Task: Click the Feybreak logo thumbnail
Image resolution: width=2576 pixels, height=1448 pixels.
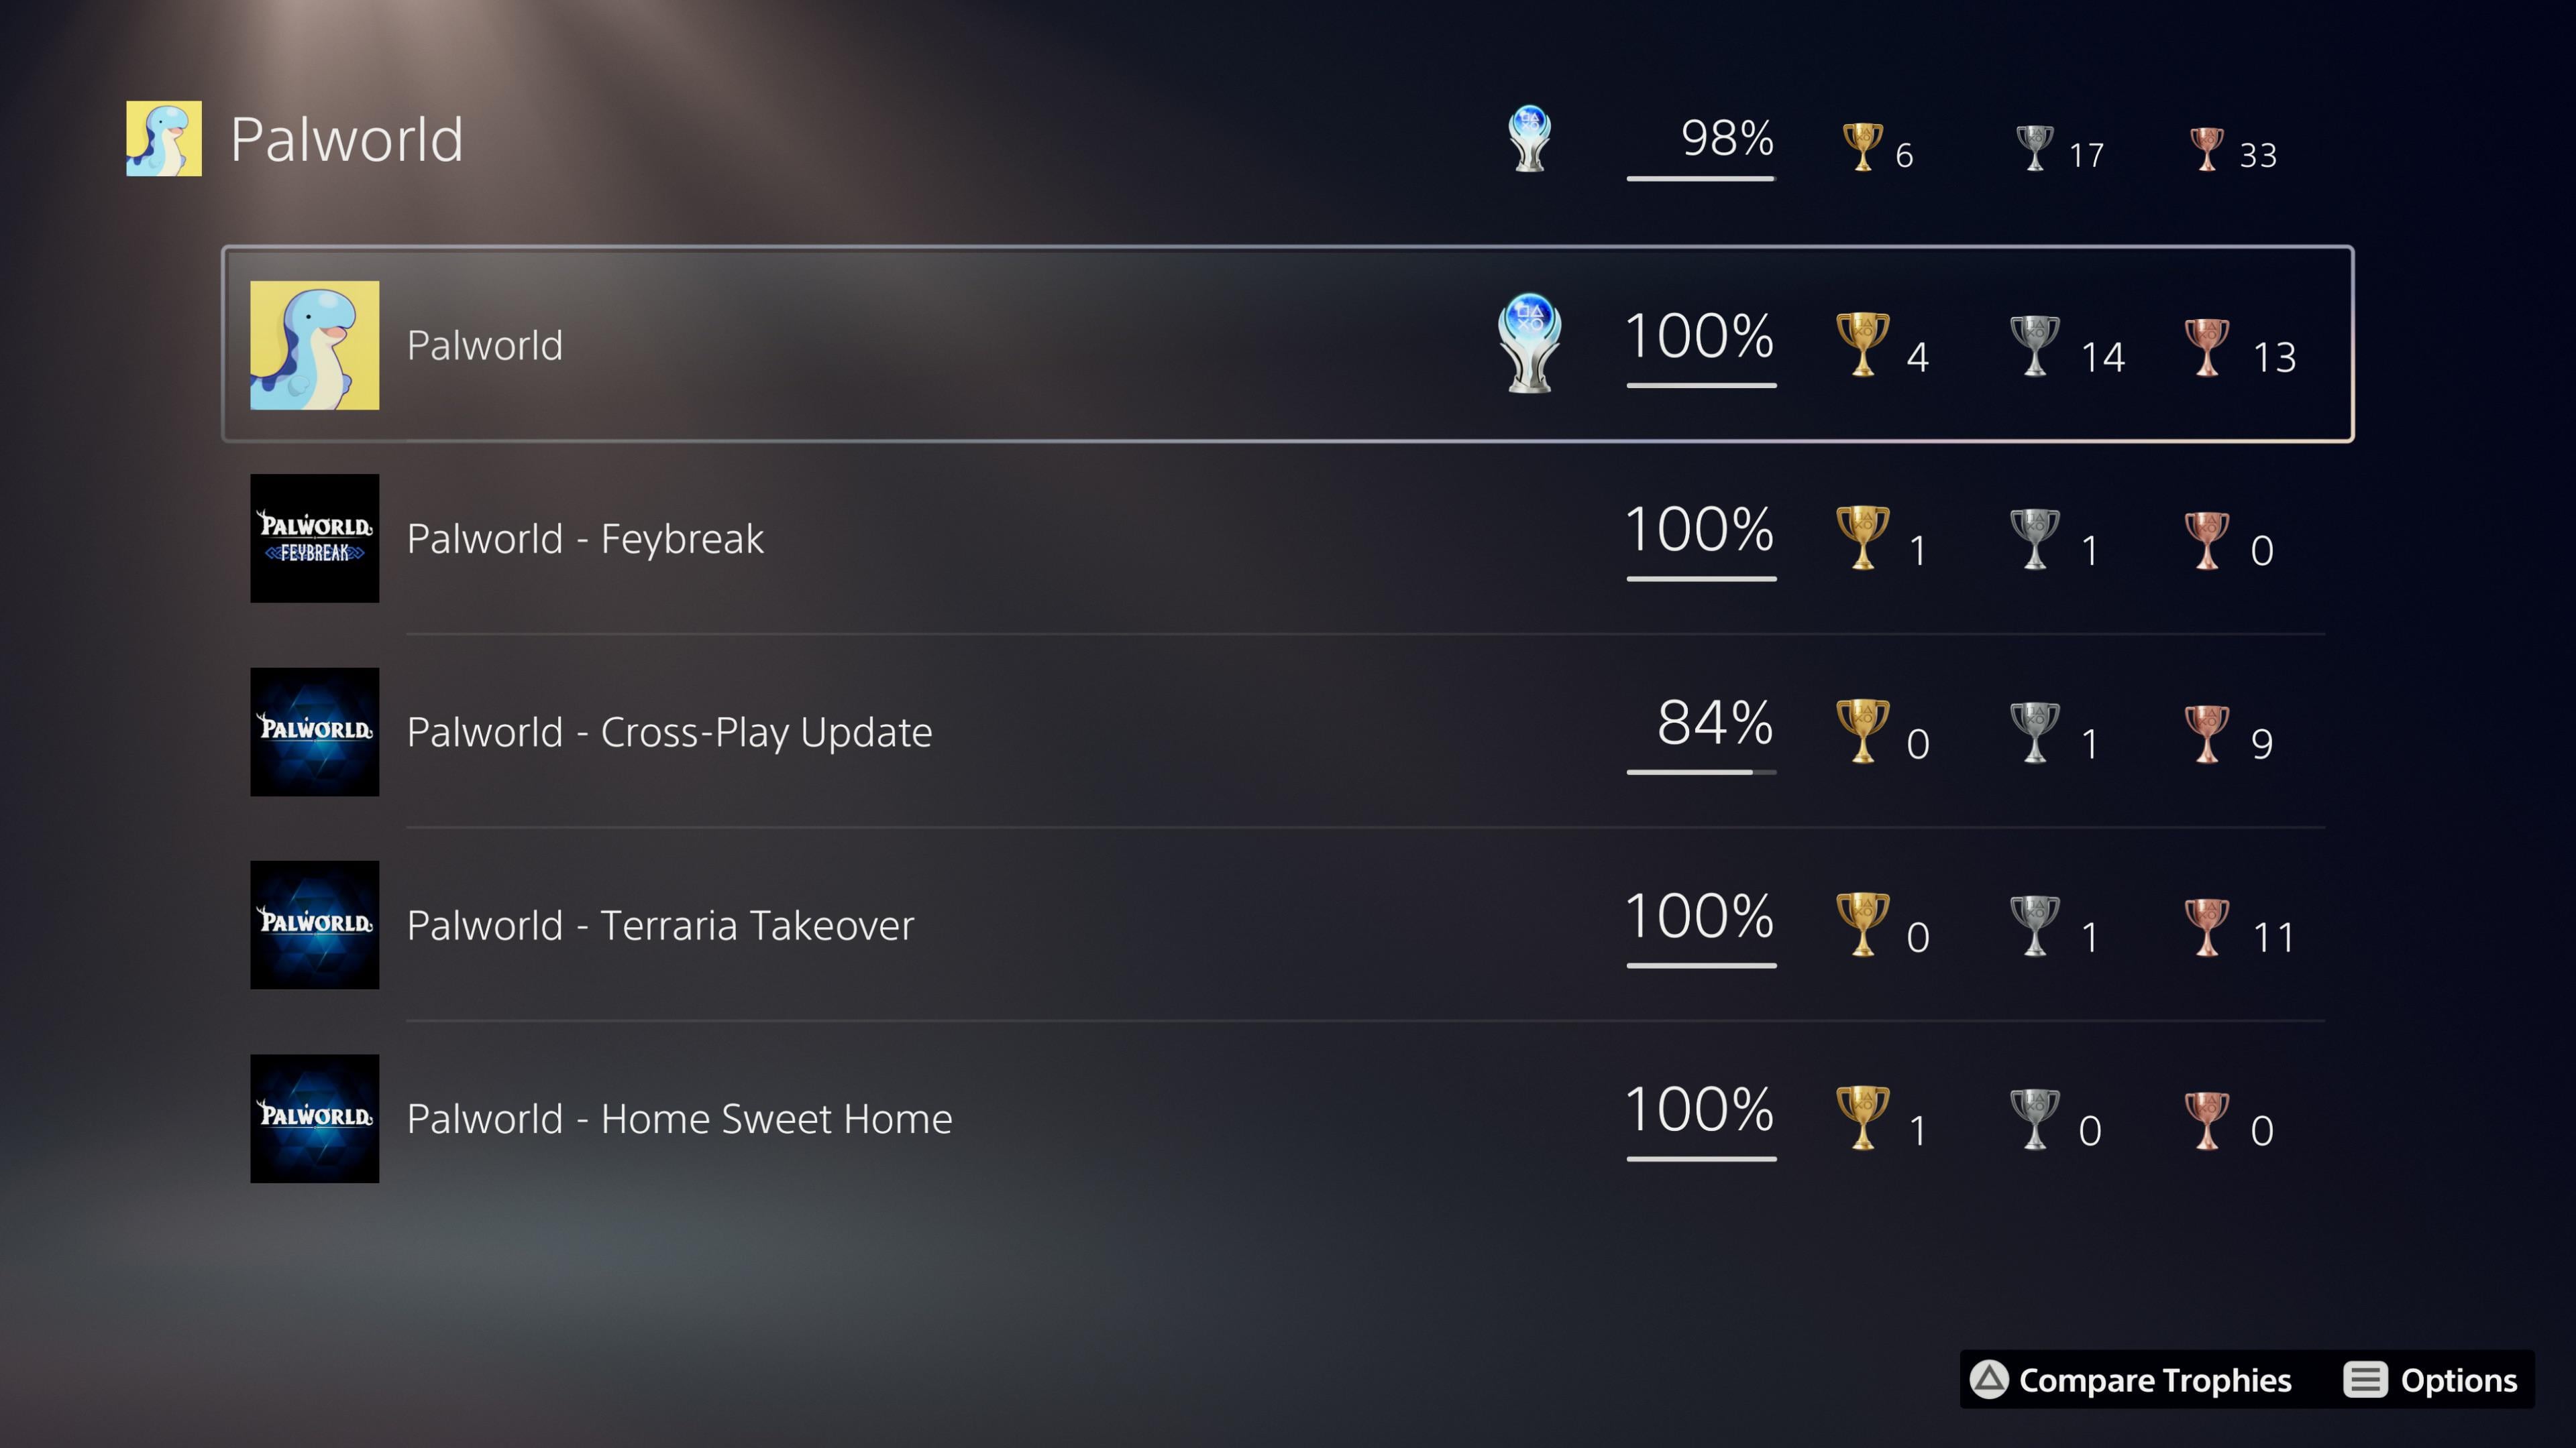Action: click(x=314, y=538)
